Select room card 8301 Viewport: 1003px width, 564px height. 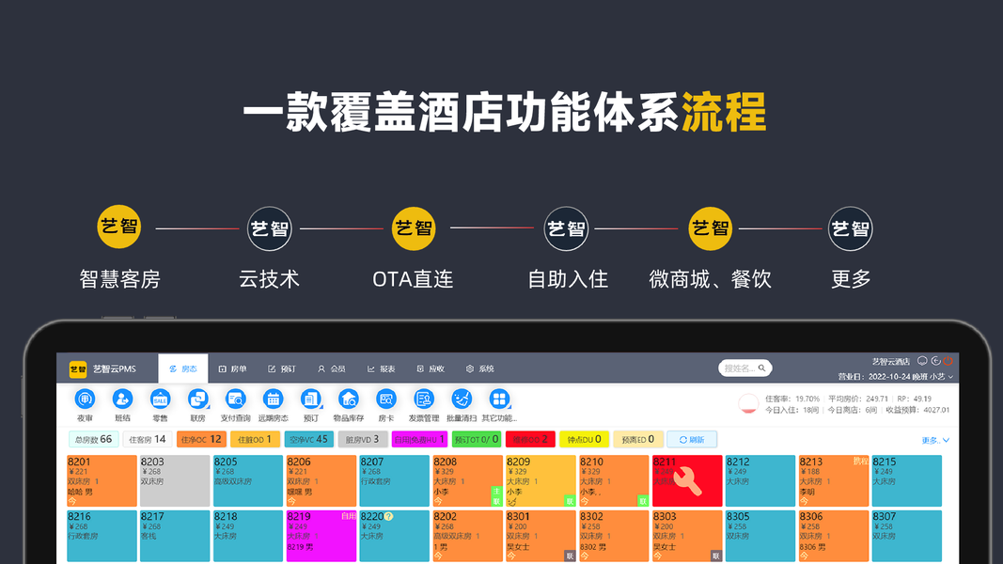click(x=541, y=536)
